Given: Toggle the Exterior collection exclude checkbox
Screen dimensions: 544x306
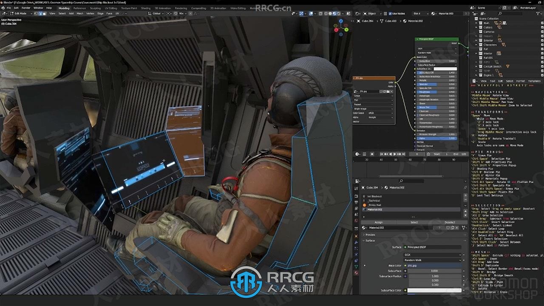Looking at the screenshot, I should pyautogui.click(x=542, y=40).
